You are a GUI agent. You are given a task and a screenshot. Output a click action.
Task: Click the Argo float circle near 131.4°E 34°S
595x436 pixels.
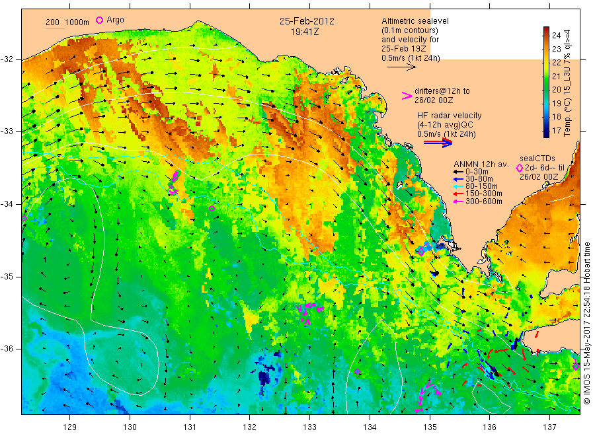[212, 209]
